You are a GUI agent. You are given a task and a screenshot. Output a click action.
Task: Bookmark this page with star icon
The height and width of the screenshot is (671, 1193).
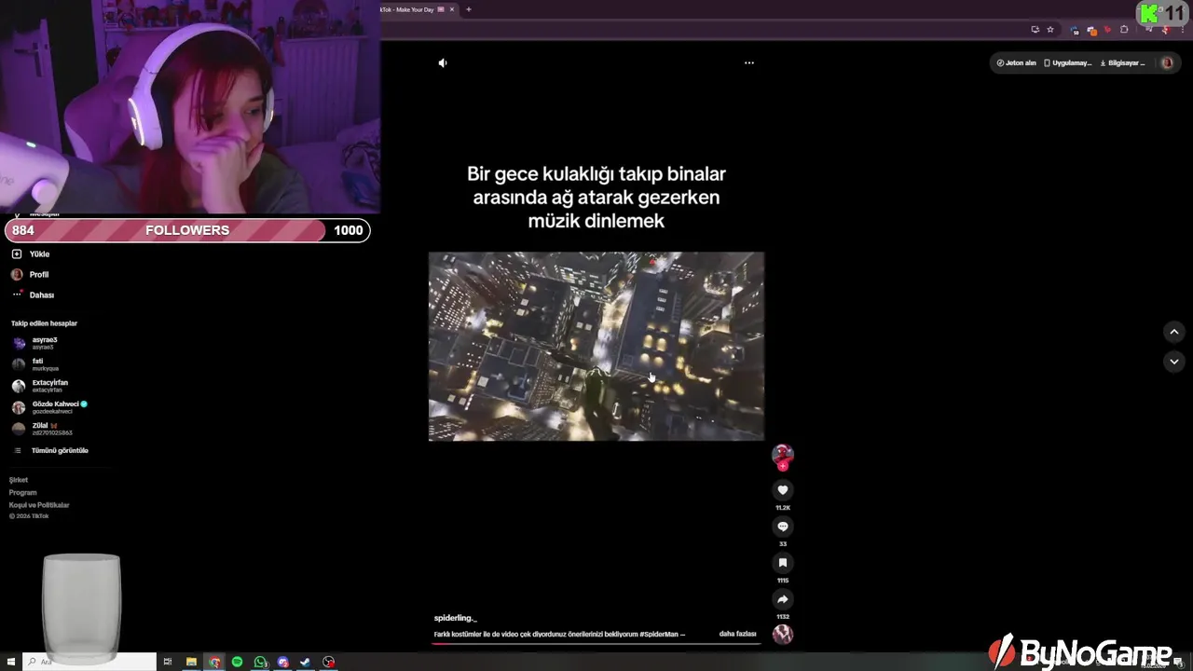(x=1050, y=30)
